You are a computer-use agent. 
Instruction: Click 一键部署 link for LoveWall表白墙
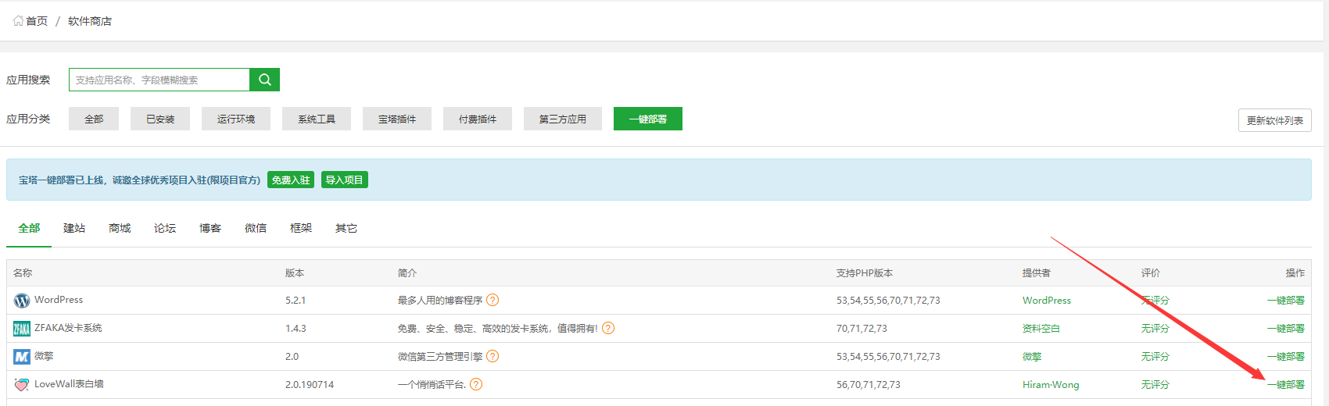tap(1285, 384)
